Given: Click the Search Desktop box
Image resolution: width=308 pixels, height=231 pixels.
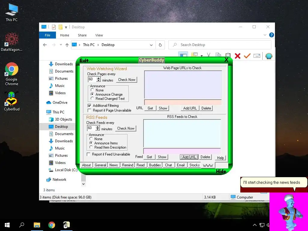Looking at the screenshot, I should pyautogui.click(x=220, y=45).
